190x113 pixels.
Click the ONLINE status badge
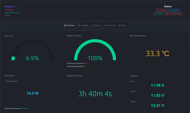[x=158, y=14]
